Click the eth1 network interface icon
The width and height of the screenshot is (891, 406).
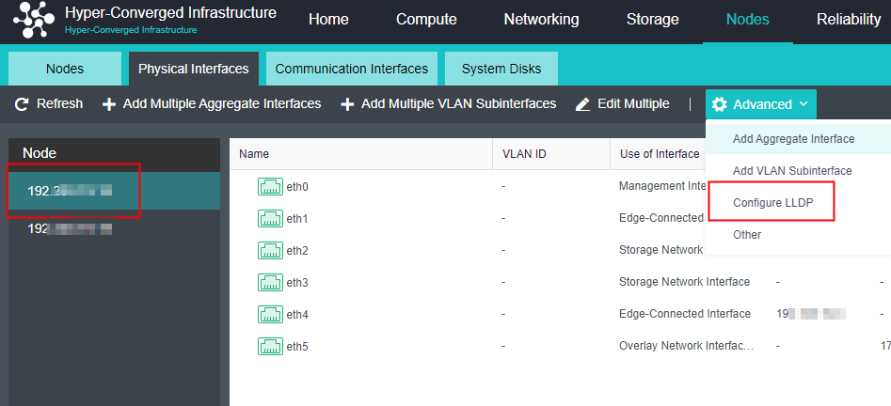tap(270, 219)
